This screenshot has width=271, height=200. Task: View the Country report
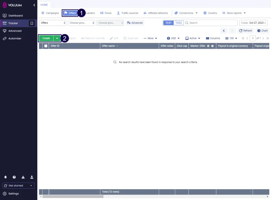[x=210, y=13]
